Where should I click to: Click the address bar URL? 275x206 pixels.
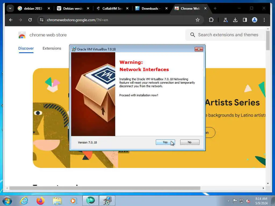(x=77, y=20)
